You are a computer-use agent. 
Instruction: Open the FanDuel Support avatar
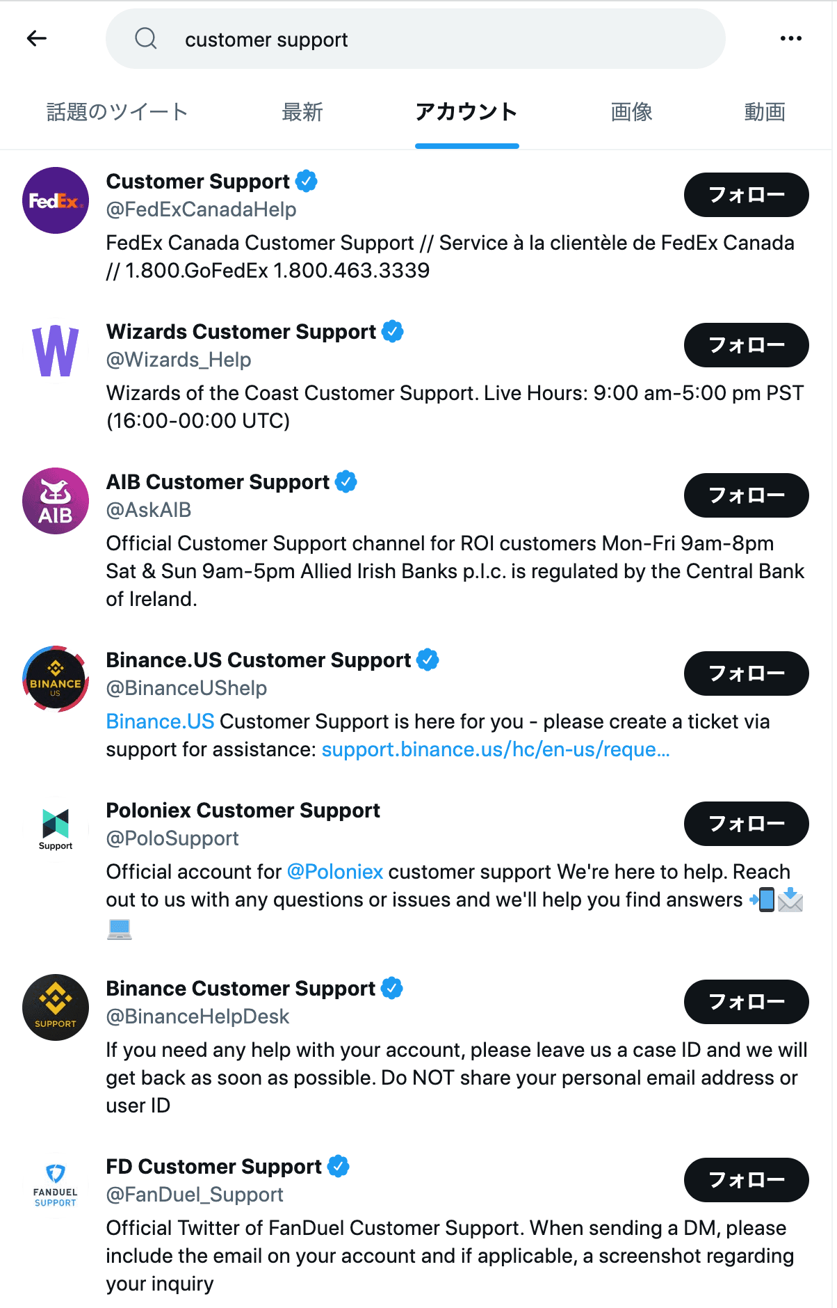pyautogui.click(x=56, y=1186)
